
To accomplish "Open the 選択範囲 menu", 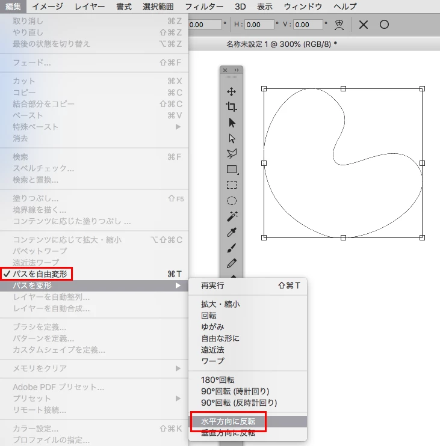I will point(158,6).
